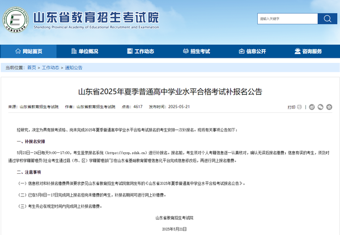Click the 首页 breadcrumb link
This screenshot has width=340, height=235.
[31, 67]
